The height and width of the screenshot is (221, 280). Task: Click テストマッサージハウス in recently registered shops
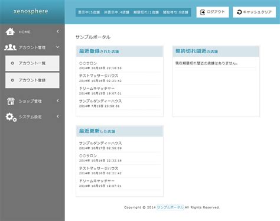click(x=99, y=76)
